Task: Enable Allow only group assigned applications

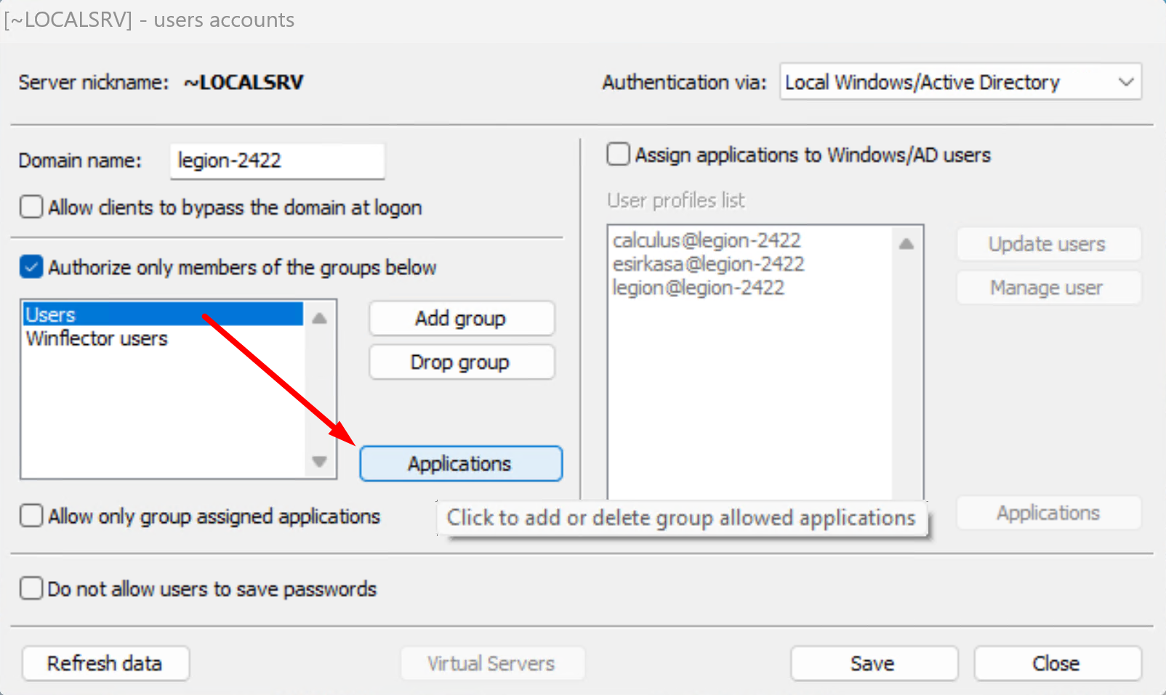Action: coord(31,516)
